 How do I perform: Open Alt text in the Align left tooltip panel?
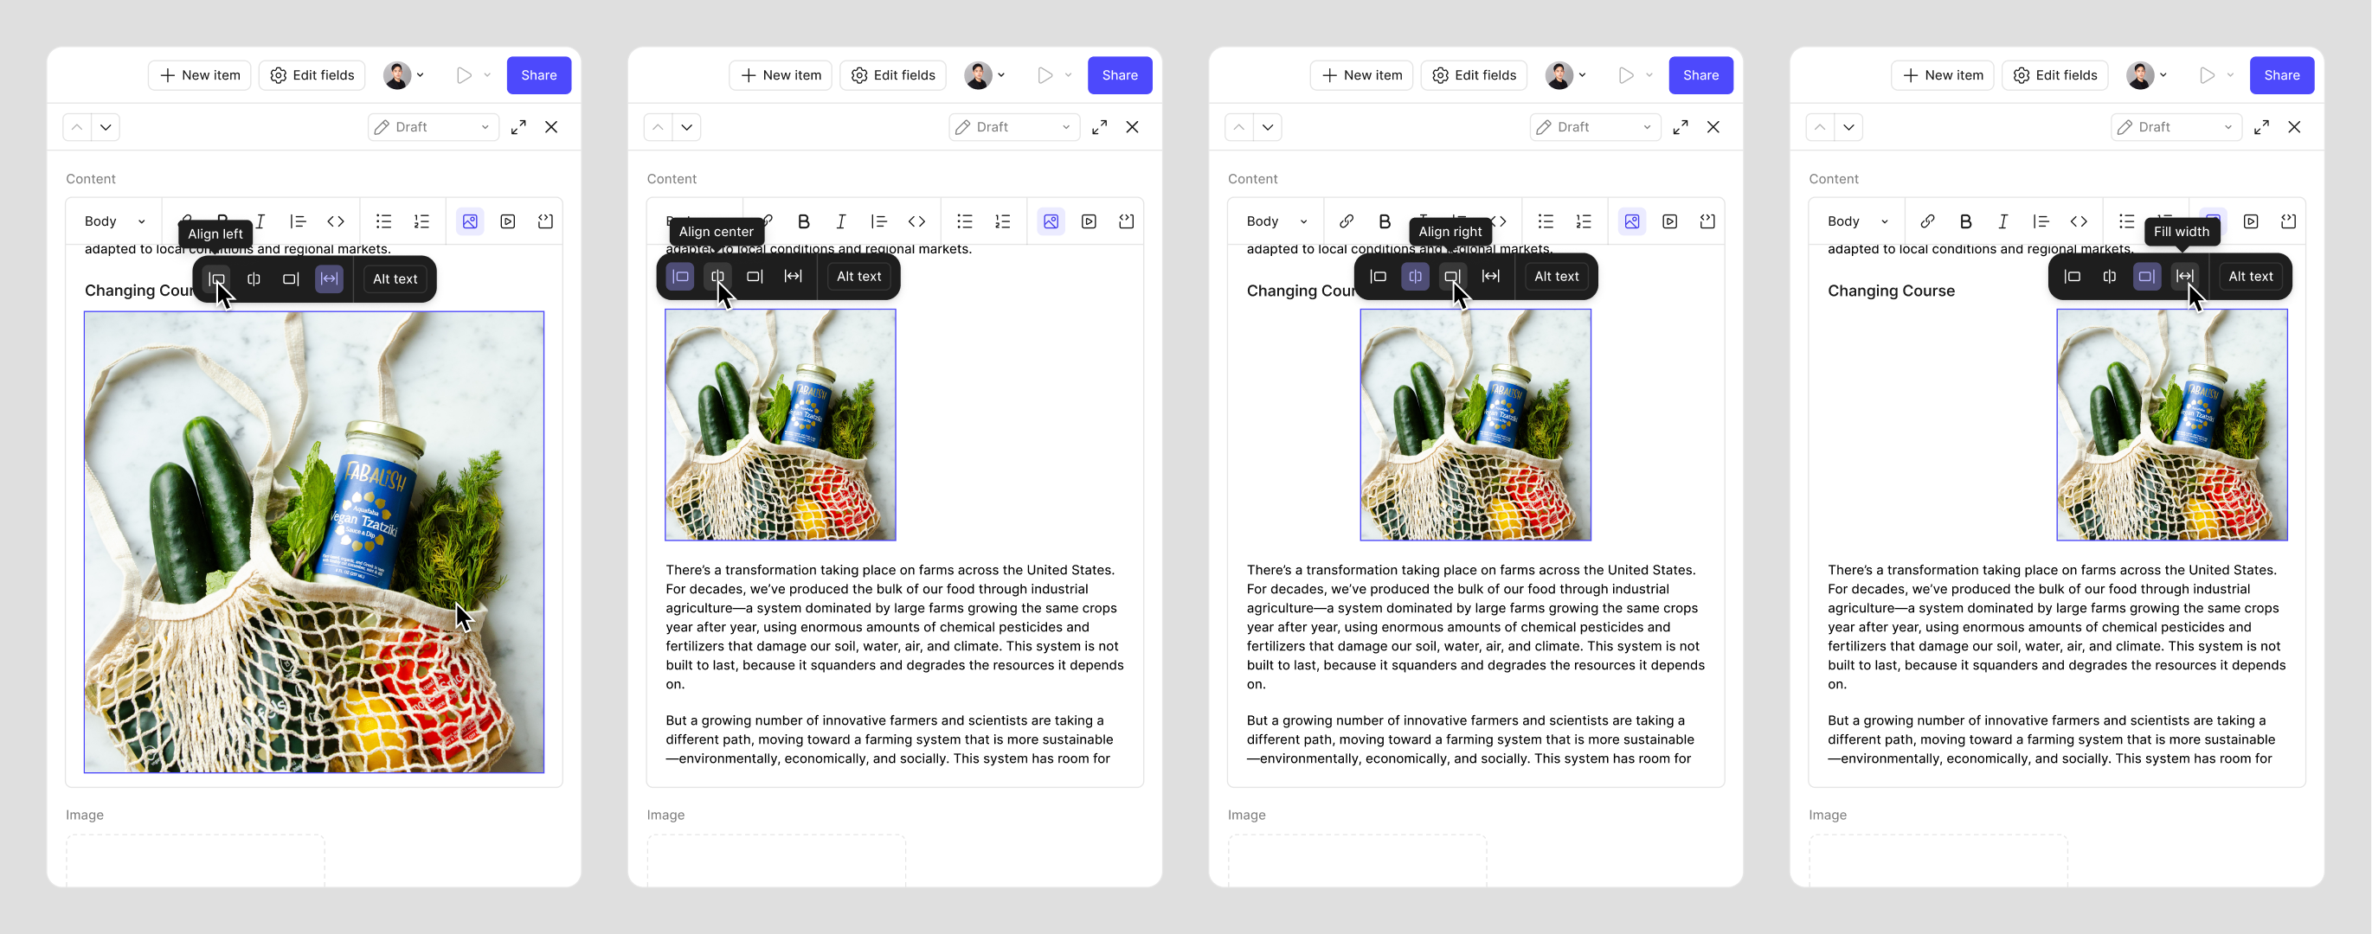(395, 278)
